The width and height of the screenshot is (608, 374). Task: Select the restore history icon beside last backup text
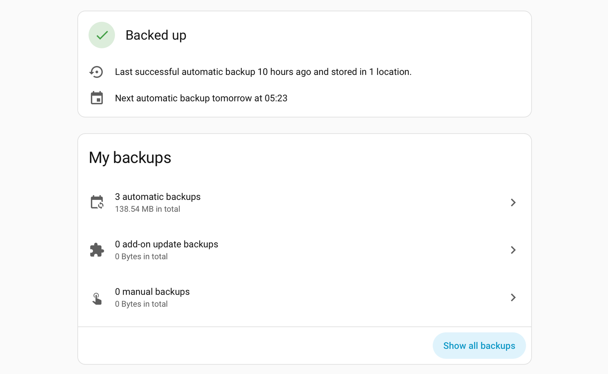(97, 72)
